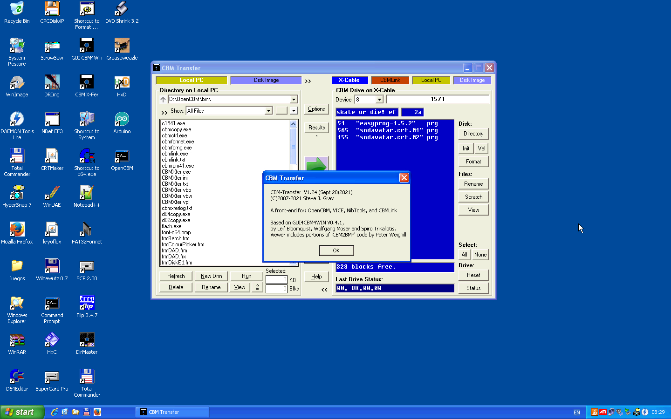The height and width of the screenshot is (419, 671).
Task: Select the DRImg desktop icon
Action: (x=52, y=86)
